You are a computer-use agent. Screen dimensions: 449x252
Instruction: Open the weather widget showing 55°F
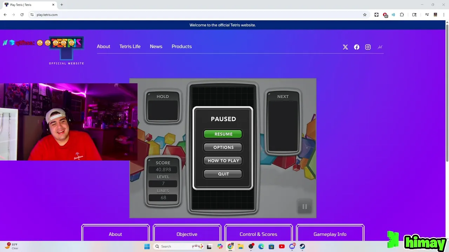11,246
